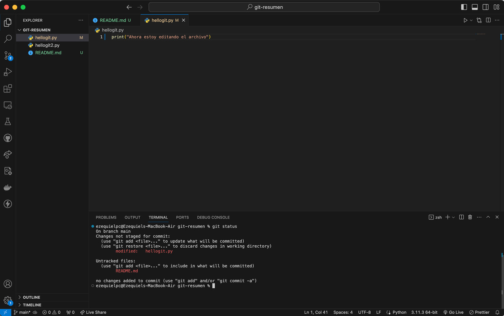
Task: Switch to the README.md editor tab
Action: click(115, 20)
